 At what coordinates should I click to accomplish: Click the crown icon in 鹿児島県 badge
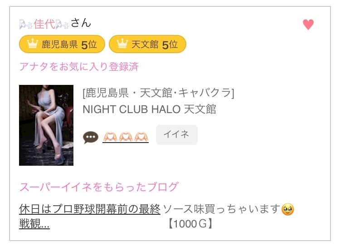33,44
